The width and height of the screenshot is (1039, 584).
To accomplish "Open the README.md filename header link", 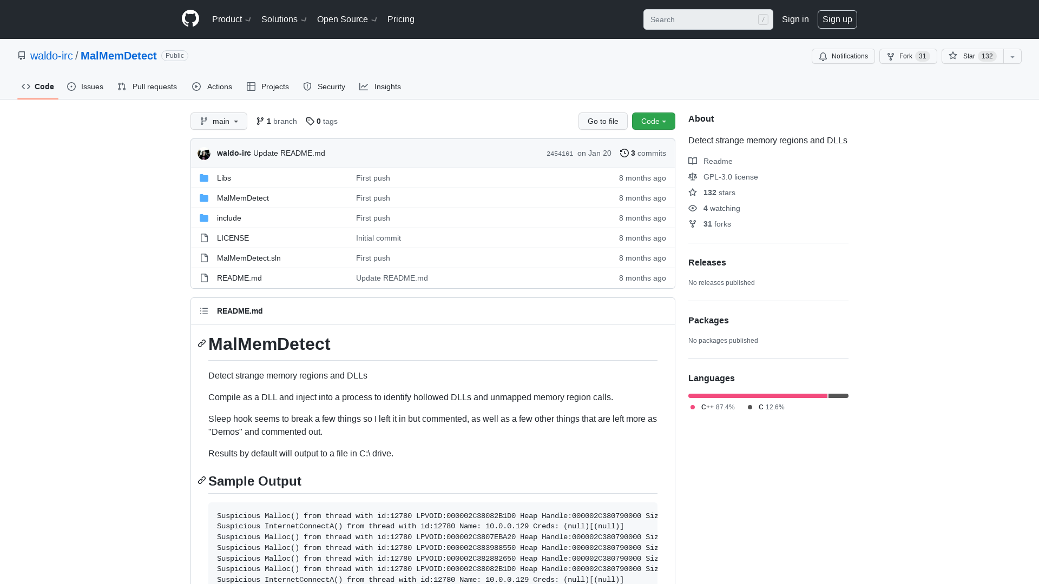I will pos(240,311).
